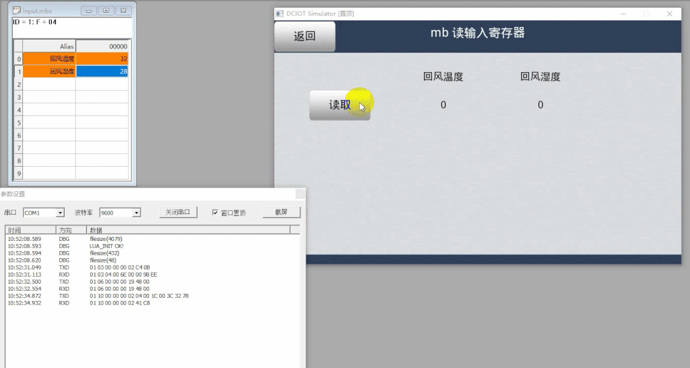Click row header 9 in input.mbs
Viewport: 690px width, 368px height.
coord(19,173)
